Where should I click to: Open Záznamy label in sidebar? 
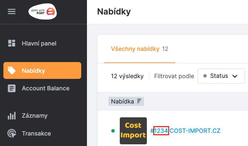point(35,116)
